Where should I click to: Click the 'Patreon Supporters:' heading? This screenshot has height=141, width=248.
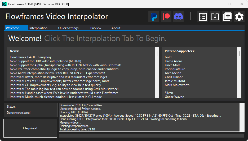pyautogui.click(x=180, y=51)
